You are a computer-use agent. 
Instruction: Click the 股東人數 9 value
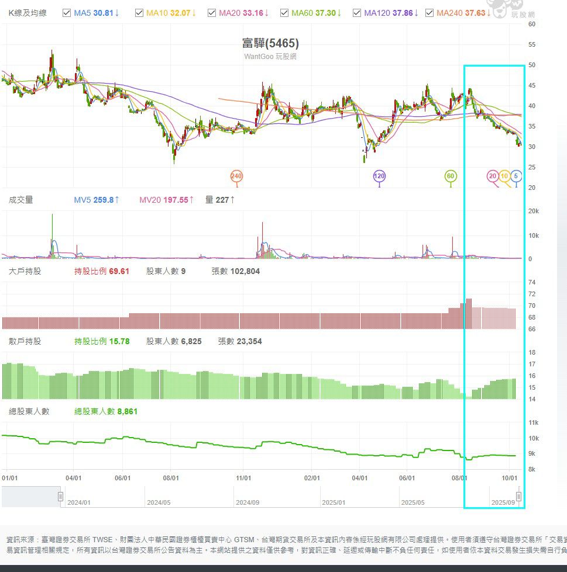166,272
